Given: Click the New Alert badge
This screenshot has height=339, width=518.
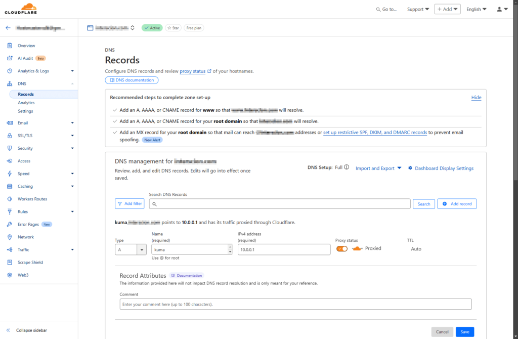Looking at the screenshot, I should (152, 140).
